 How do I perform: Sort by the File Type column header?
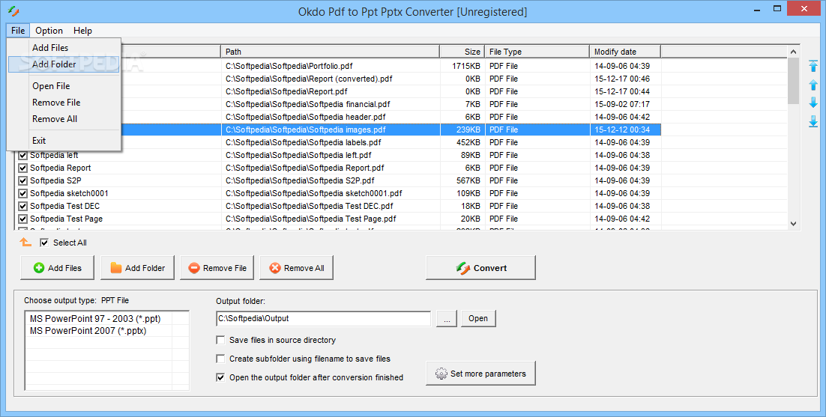pos(537,52)
